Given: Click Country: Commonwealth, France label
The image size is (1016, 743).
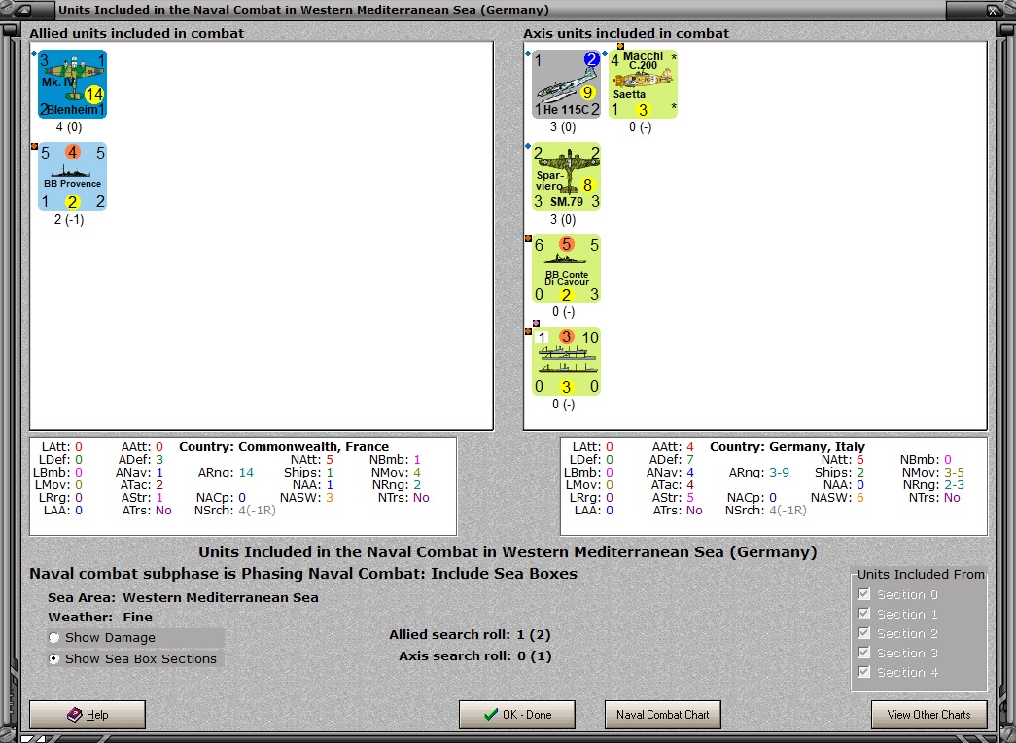Looking at the screenshot, I should click(284, 446).
